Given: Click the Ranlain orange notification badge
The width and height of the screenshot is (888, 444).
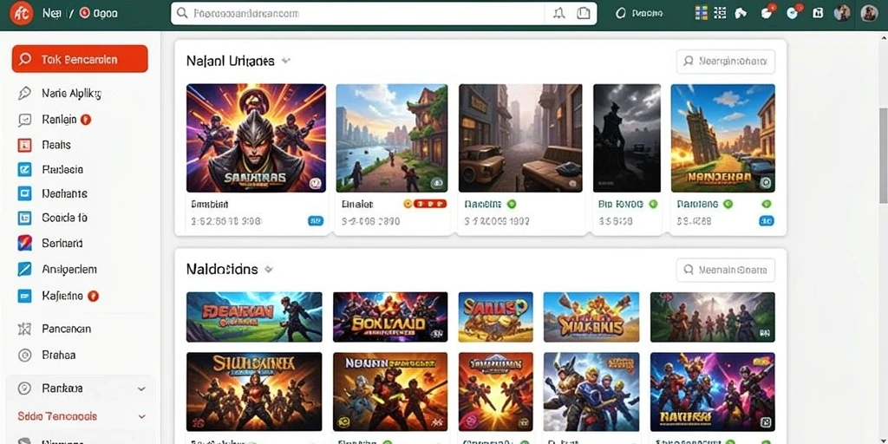Looking at the screenshot, I should click(x=86, y=120).
